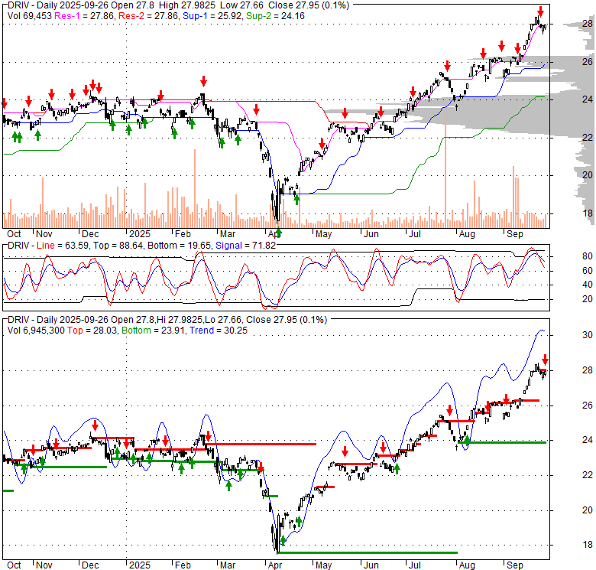Select 'Mar' on the upper chart date axis
Image resolution: width=596 pixels, height=570 pixels.
point(228,234)
